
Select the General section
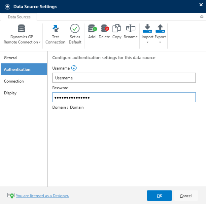24,58
